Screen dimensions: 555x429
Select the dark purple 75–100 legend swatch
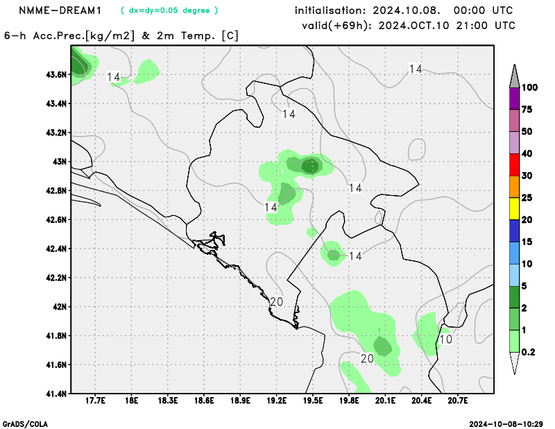pyautogui.click(x=514, y=99)
